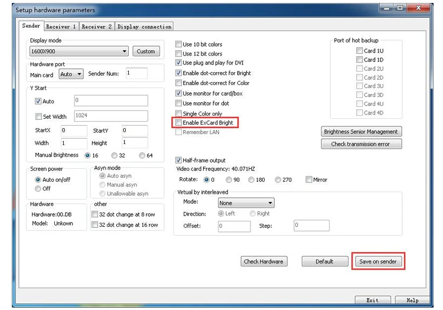Minimize the Setup hardware parameters window
The width and height of the screenshot is (443, 310).
386,8
